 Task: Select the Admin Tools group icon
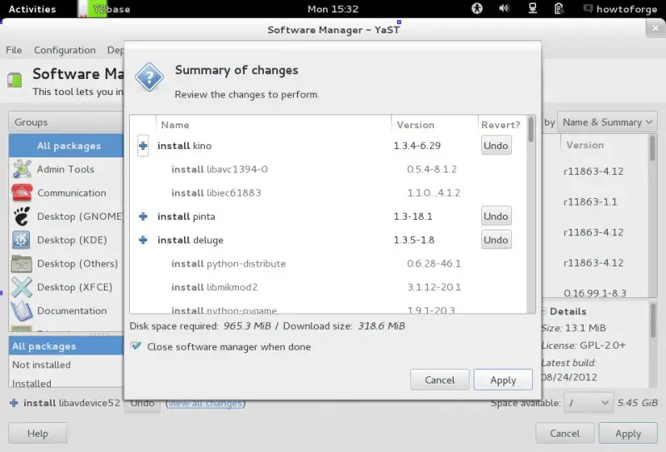[x=22, y=169]
